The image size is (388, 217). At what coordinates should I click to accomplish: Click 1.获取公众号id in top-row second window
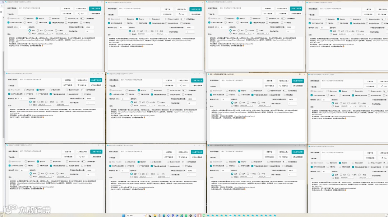181,9
